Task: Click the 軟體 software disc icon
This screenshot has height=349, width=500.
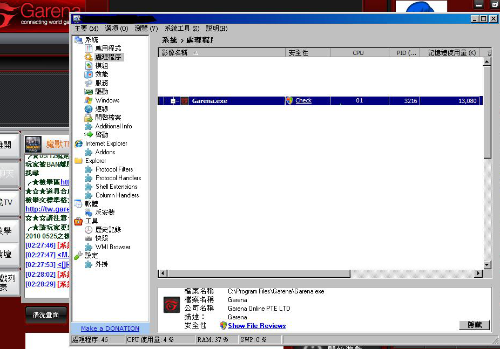Action: coord(78,204)
